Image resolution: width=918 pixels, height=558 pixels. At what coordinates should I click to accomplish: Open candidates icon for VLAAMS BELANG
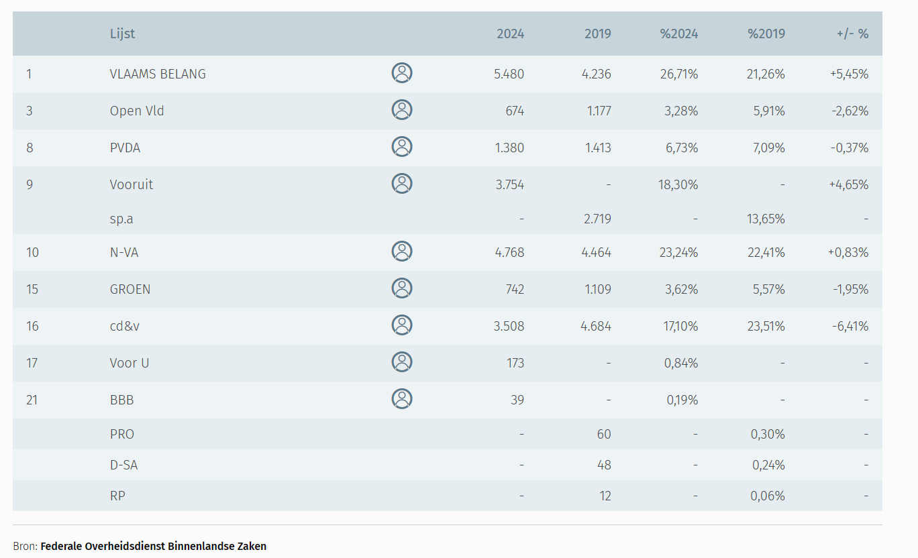[402, 73]
